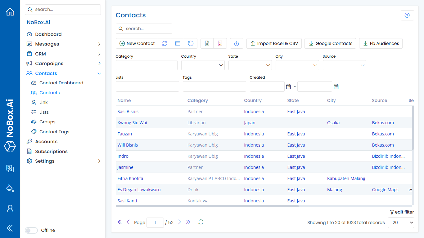Open the Sasi Bisnis contact
424x238 pixels.
click(128, 111)
